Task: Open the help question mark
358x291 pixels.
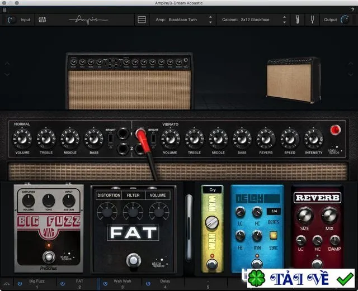Action: (353, 9)
